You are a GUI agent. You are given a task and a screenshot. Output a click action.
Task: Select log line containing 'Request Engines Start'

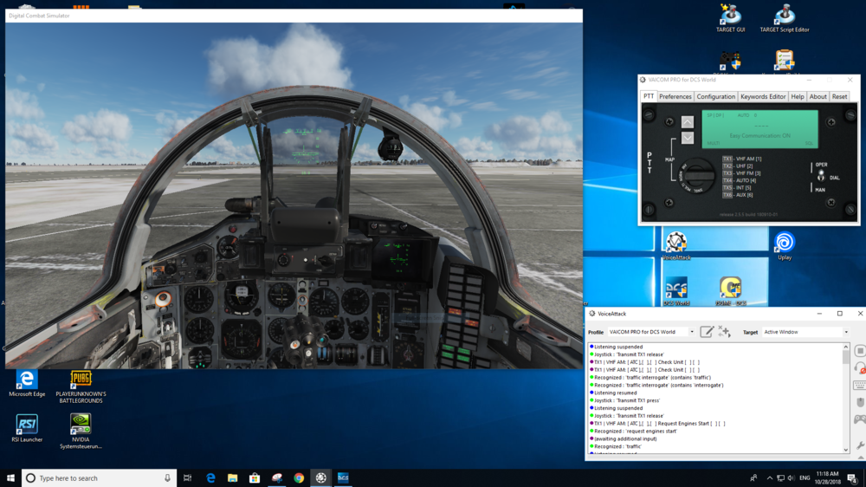659,424
